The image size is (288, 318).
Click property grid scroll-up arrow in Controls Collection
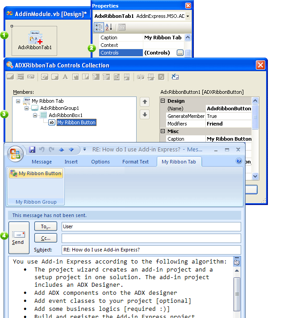255,100
